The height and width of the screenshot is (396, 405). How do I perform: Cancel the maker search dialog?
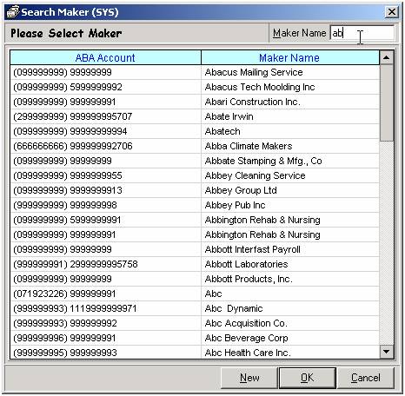(x=366, y=378)
